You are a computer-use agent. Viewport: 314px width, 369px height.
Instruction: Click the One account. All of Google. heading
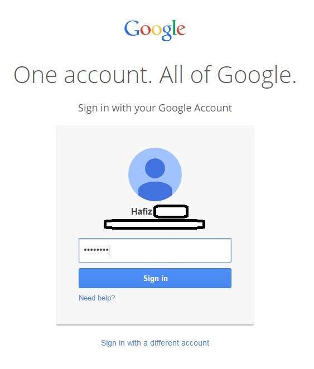click(155, 75)
